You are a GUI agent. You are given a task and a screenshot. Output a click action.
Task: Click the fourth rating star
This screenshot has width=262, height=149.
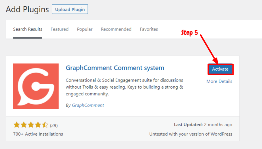pyautogui.click(x=38, y=125)
